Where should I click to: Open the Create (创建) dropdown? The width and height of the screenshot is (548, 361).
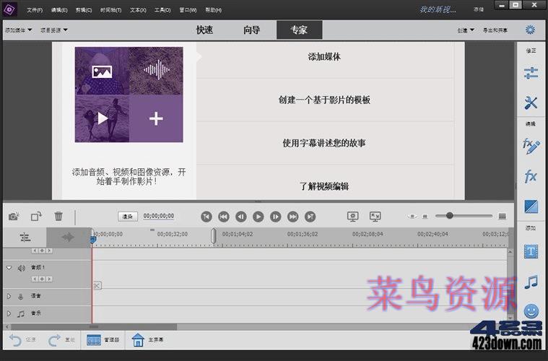(466, 30)
